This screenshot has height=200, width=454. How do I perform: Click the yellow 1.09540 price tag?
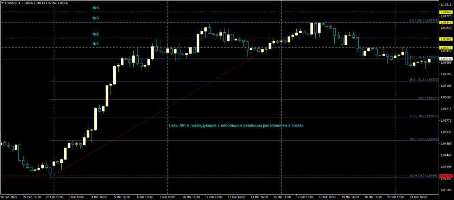(446, 22)
